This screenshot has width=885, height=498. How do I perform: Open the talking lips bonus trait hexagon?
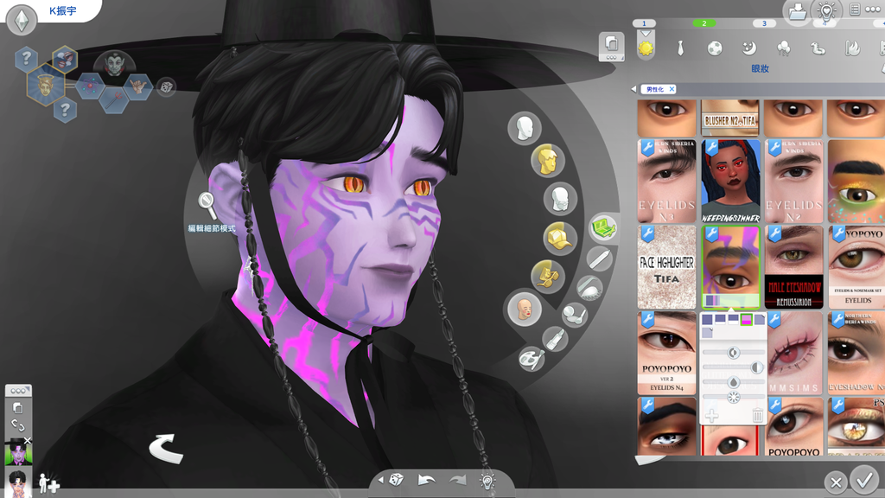(x=65, y=59)
